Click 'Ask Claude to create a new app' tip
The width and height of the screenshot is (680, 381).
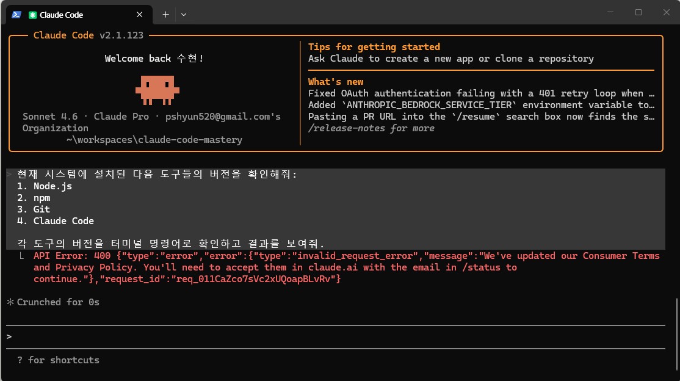point(451,59)
